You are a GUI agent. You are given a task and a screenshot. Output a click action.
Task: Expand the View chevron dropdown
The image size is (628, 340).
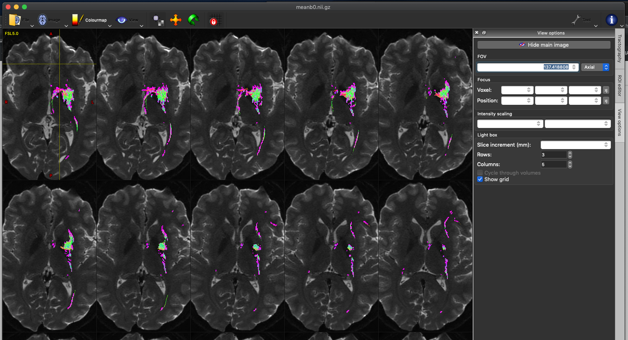click(x=141, y=25)
